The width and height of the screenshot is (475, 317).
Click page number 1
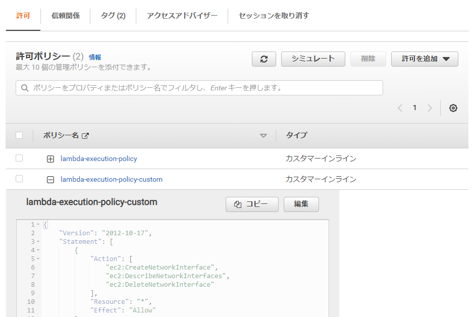pos(415,108)
